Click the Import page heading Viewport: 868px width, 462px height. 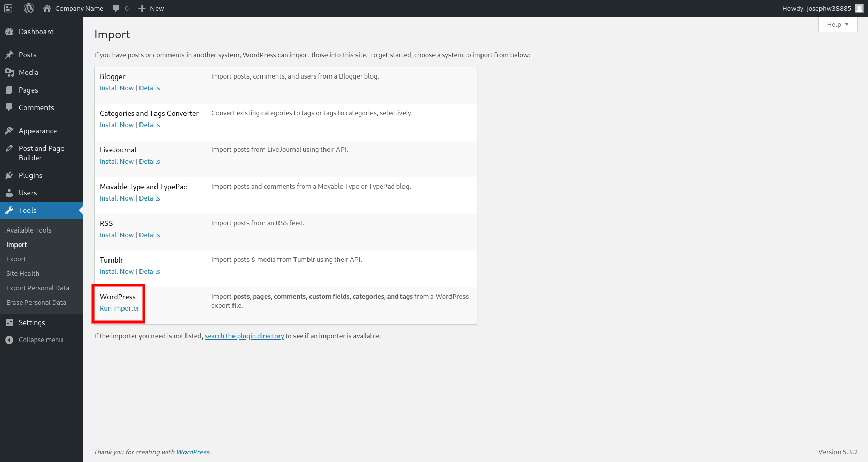(112, 34)
